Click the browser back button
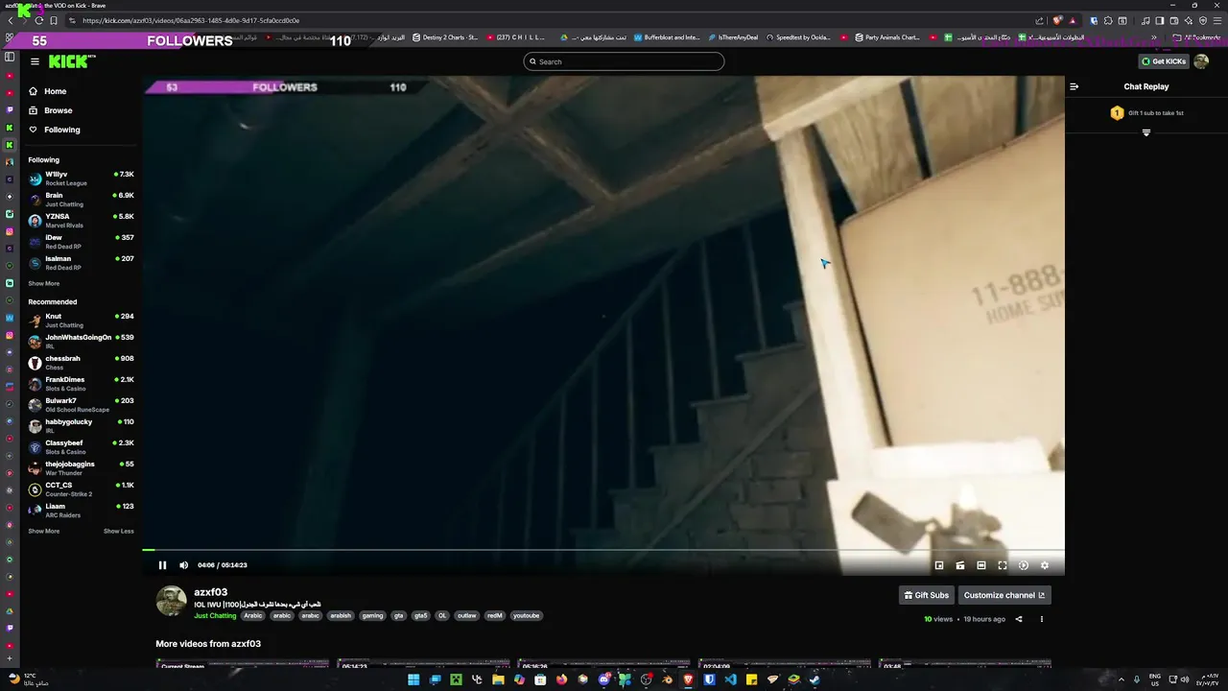This screenshot has height=691, width=1228. click(x=11, y=20)
